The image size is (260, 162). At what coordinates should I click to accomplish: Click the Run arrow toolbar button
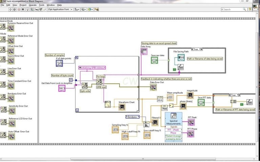pos(10,9)
